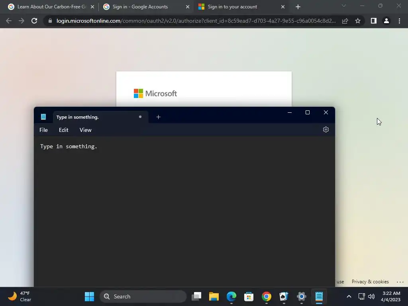Open volume speaker tray icon
Viewport: 408px width, 306px height.
point(371,296)
